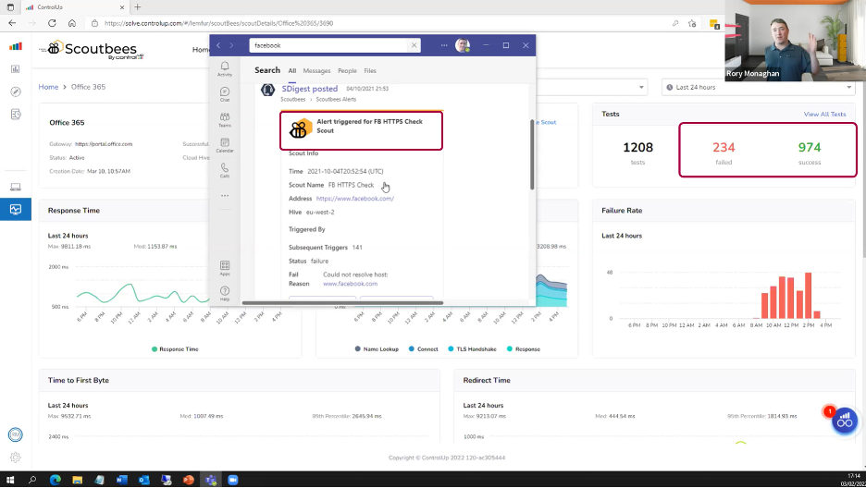Open settings gear in left sidebar

[x=16, y=457]
